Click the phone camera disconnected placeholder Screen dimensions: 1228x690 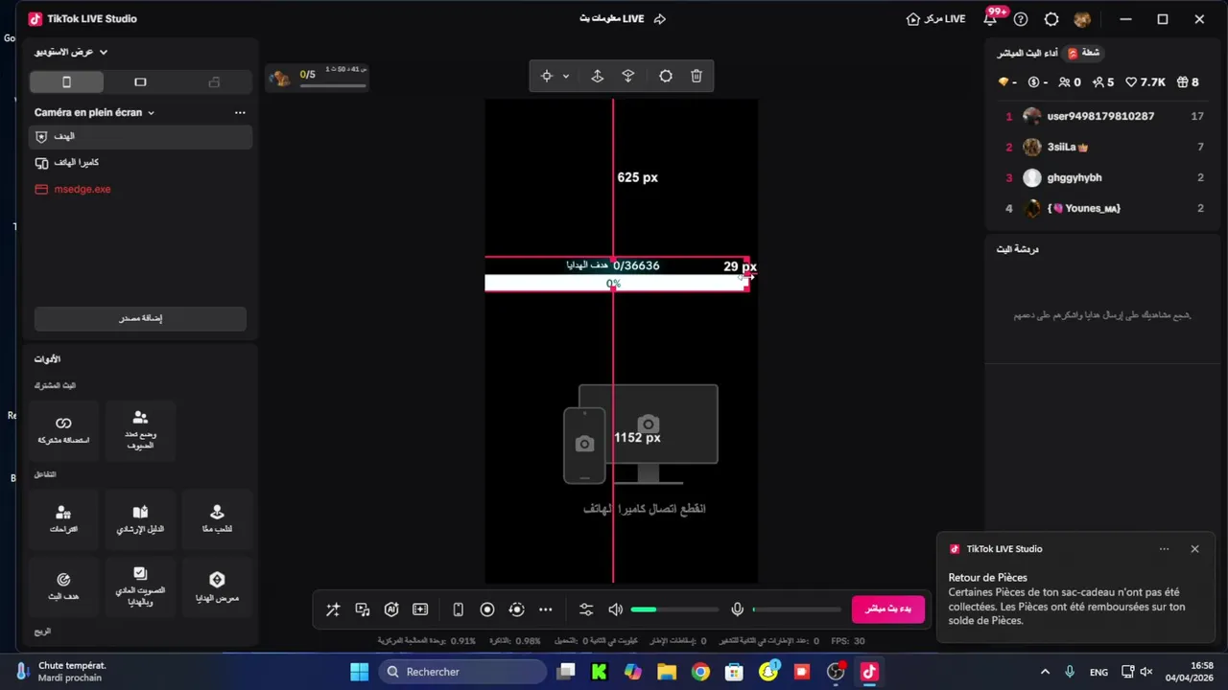(x=641, y=450)
